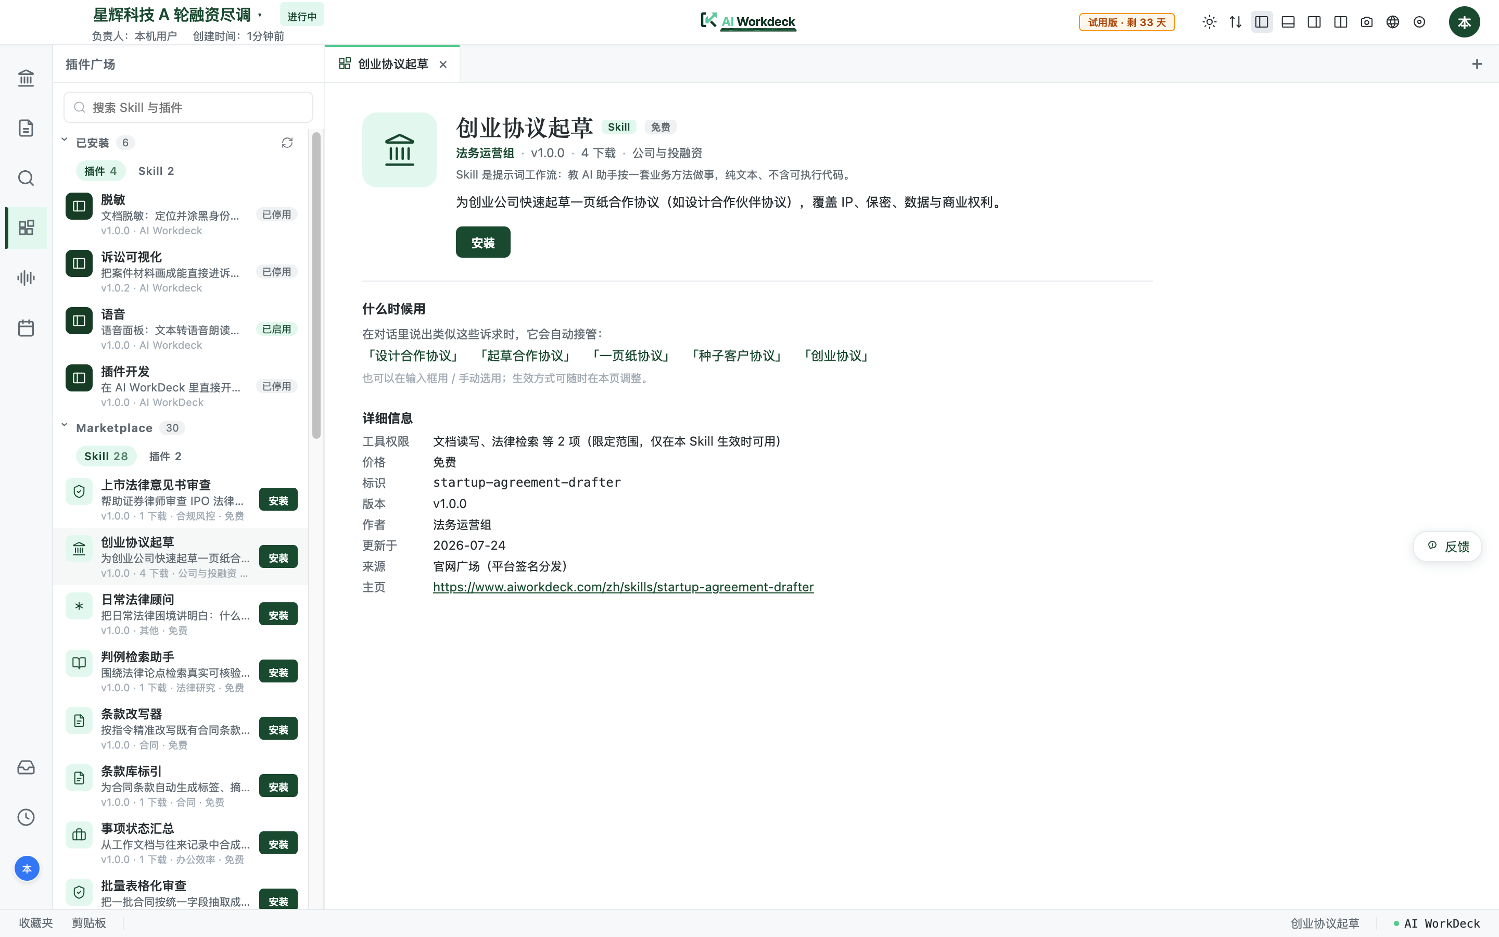
Task: Click the 法务运营组 author link
Action: [x=485, y=153]
